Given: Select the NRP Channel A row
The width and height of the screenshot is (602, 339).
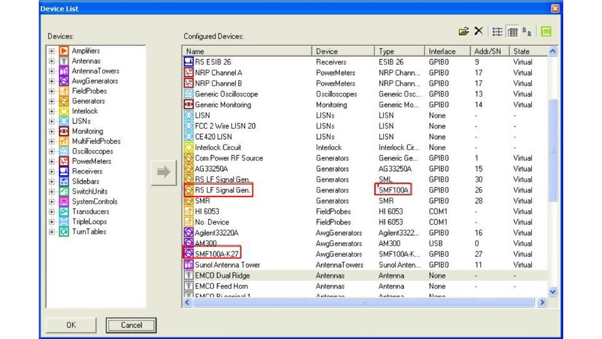Looking at the screenshot, I should pos(365,72).
